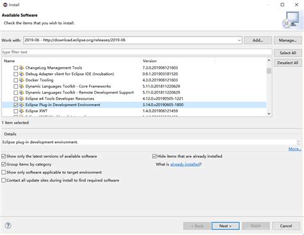Click the Manage... button
This screenshot has width=304, height=235.
point(288,40)
